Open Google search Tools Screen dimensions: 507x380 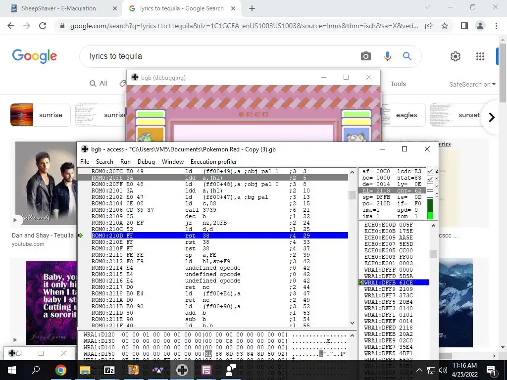tap(398, 84)
